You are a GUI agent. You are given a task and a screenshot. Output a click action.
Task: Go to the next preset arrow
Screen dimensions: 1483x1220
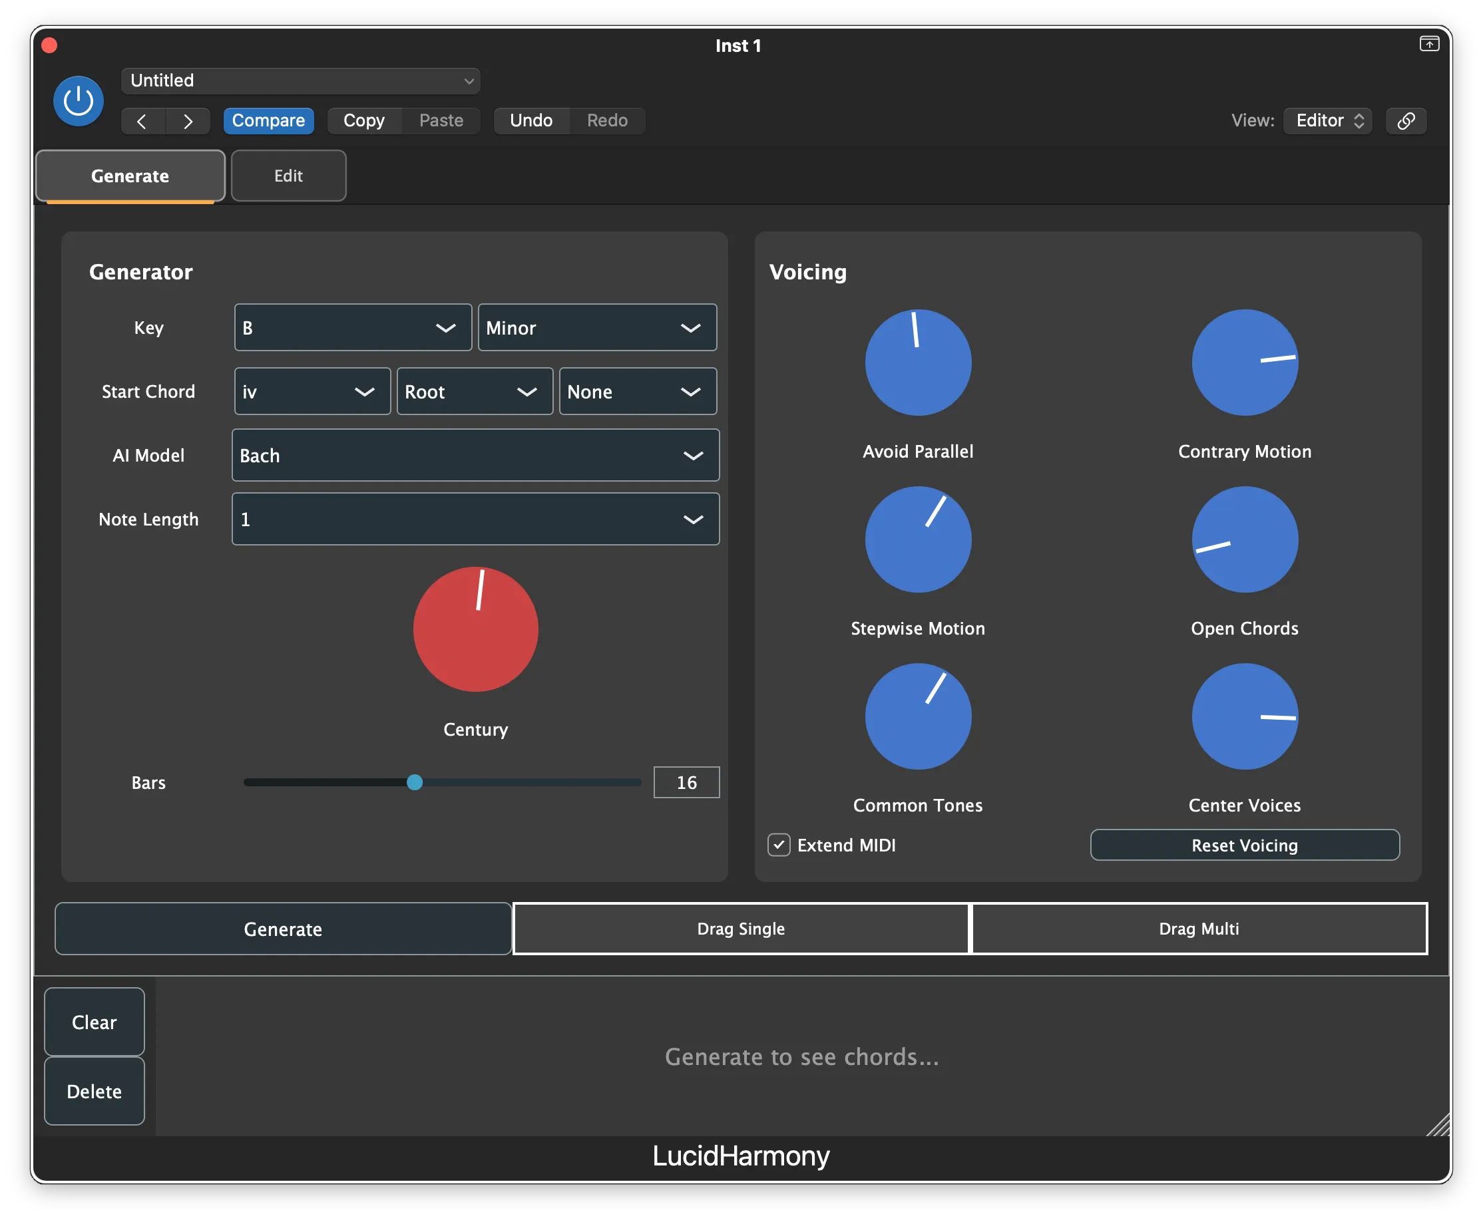pyautogui.click(x=188, y=121)
